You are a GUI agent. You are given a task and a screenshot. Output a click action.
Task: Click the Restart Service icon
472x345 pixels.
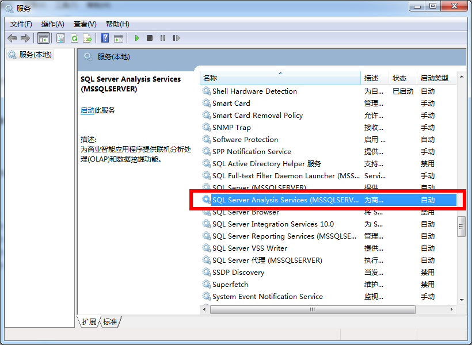click(x=176, y=38)
